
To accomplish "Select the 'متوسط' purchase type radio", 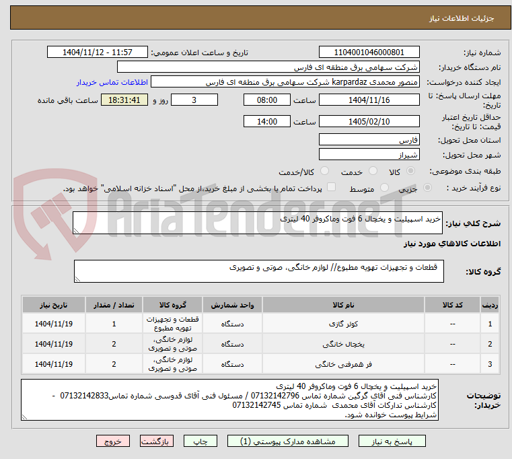I will [x=385, y=188].
